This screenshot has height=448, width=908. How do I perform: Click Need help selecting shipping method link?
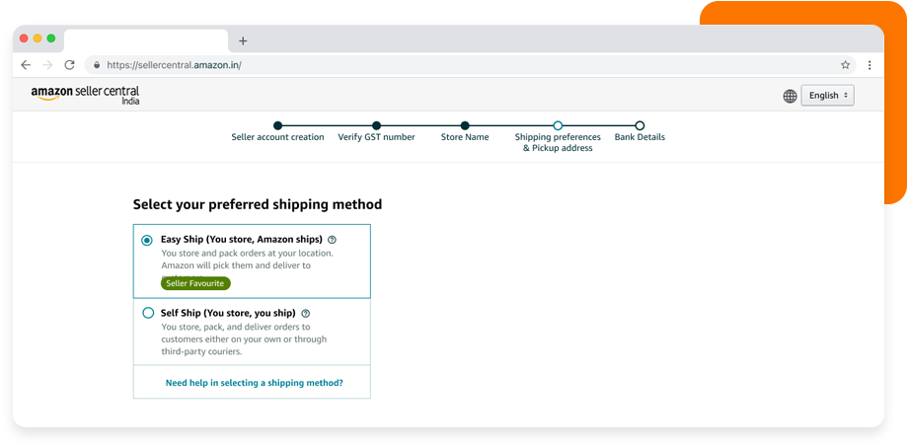tap(255, 383)
